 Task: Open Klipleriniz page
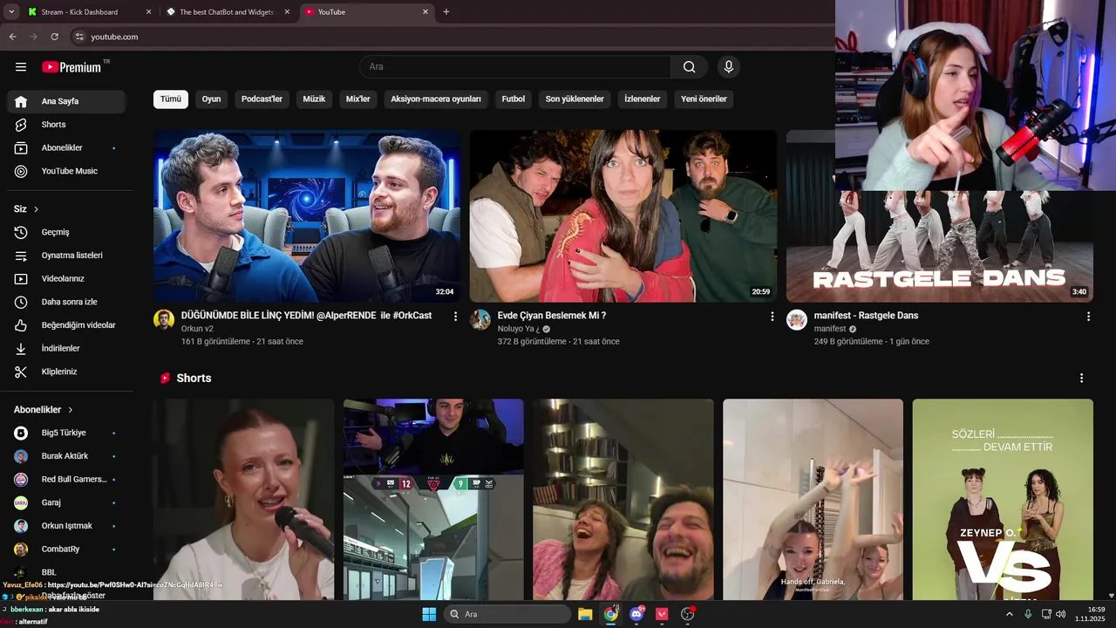[x=66, y=372]
